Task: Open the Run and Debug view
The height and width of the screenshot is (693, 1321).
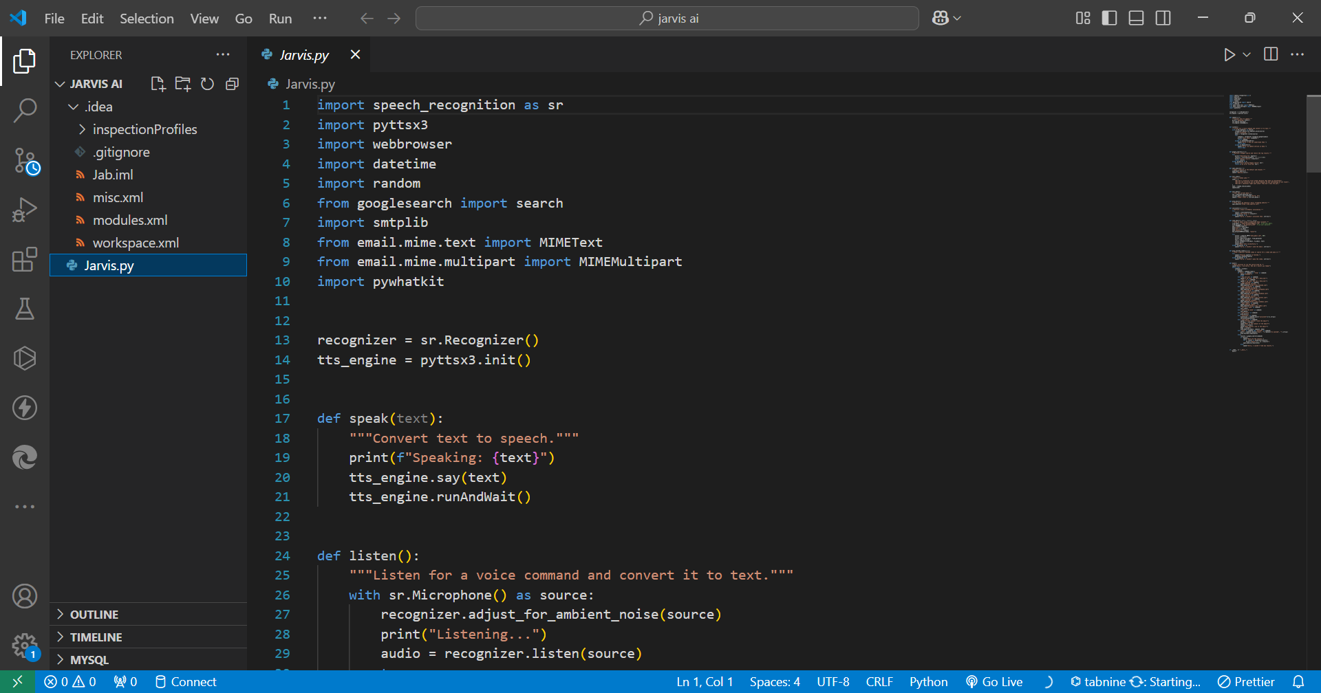Action: point(25,210)
